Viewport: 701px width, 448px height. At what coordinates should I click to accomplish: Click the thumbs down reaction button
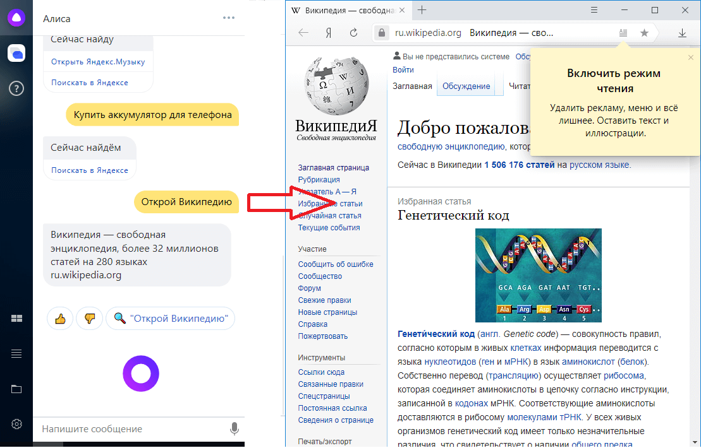pyautogui.click(x=89, y=319)
